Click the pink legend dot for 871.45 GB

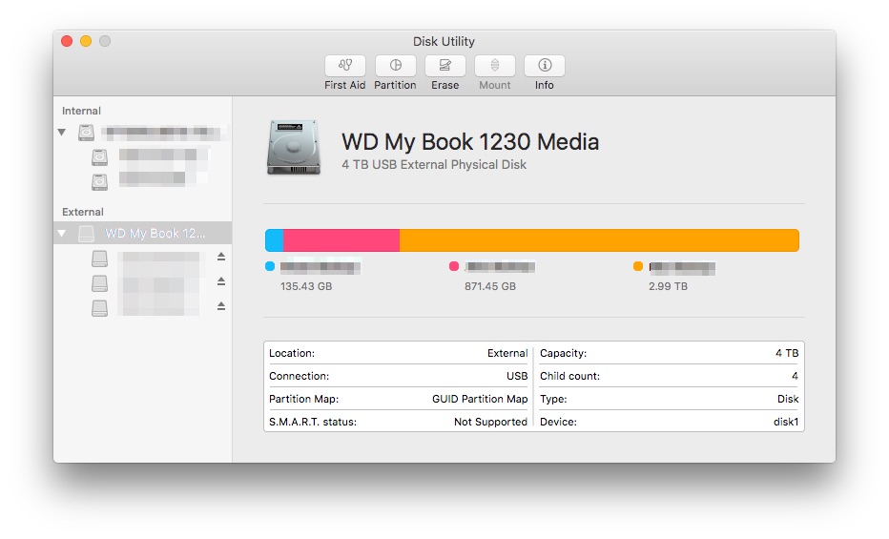click(454, 266)
